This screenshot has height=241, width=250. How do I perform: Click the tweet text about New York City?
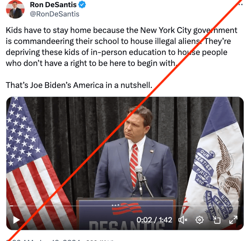click(122, 47)
